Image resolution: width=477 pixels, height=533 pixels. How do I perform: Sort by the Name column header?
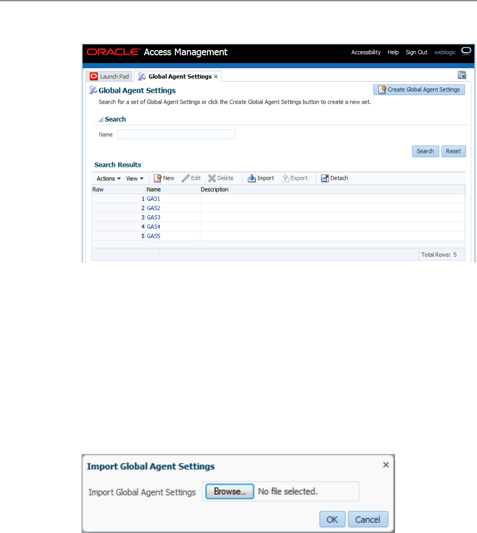coord(173,190)
